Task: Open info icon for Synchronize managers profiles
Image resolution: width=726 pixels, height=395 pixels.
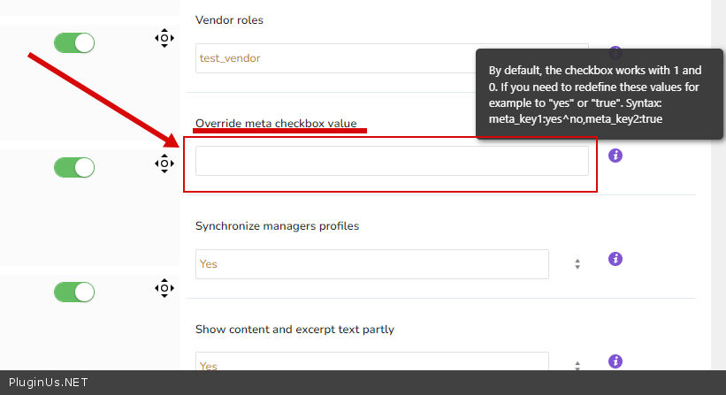Action: pos(615,259)
